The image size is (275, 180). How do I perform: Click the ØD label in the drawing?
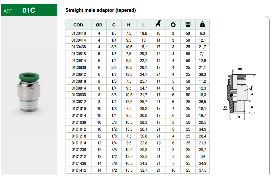tap(240, 69)
